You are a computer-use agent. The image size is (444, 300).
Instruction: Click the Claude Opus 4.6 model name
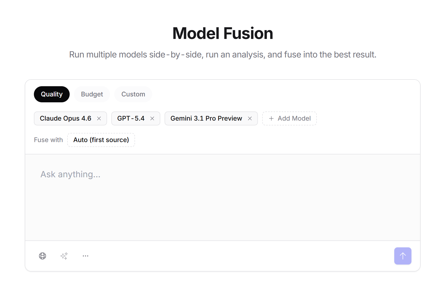click(66, 118)
